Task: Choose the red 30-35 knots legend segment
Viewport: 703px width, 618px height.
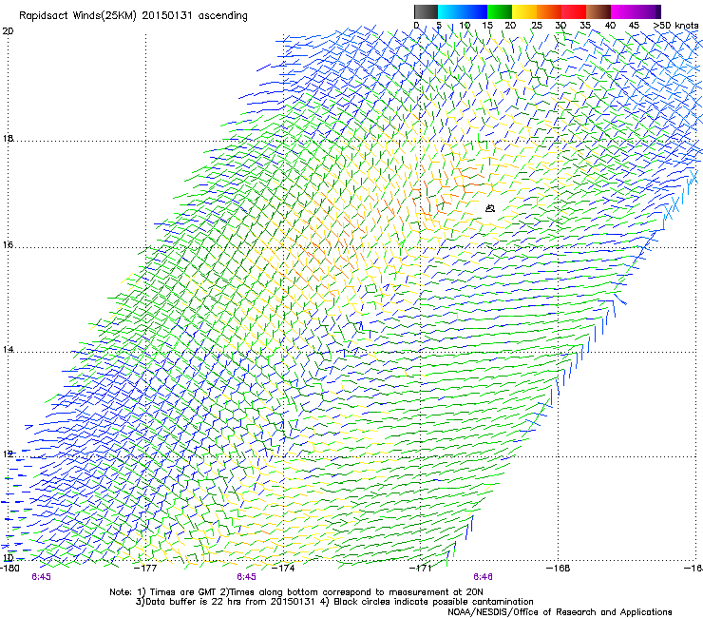Action: [x=574, y=11]
